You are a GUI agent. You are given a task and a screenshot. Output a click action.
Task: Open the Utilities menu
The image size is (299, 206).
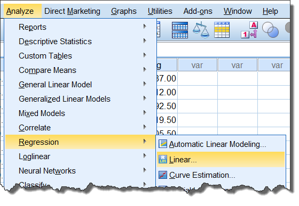click(160, 11)
